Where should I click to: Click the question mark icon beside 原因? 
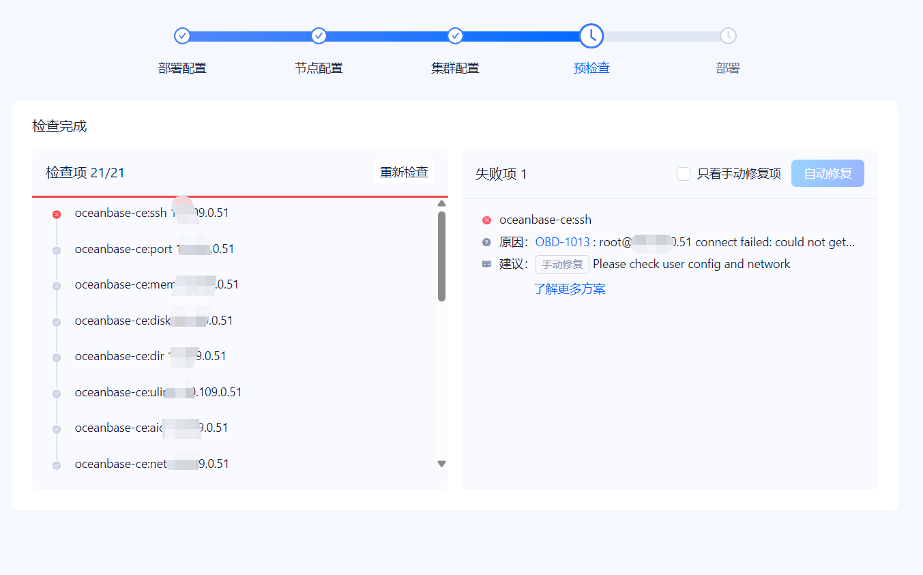coord(486,242)
